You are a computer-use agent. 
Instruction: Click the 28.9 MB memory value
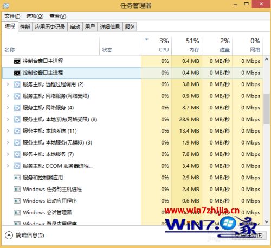click(189, 120)
